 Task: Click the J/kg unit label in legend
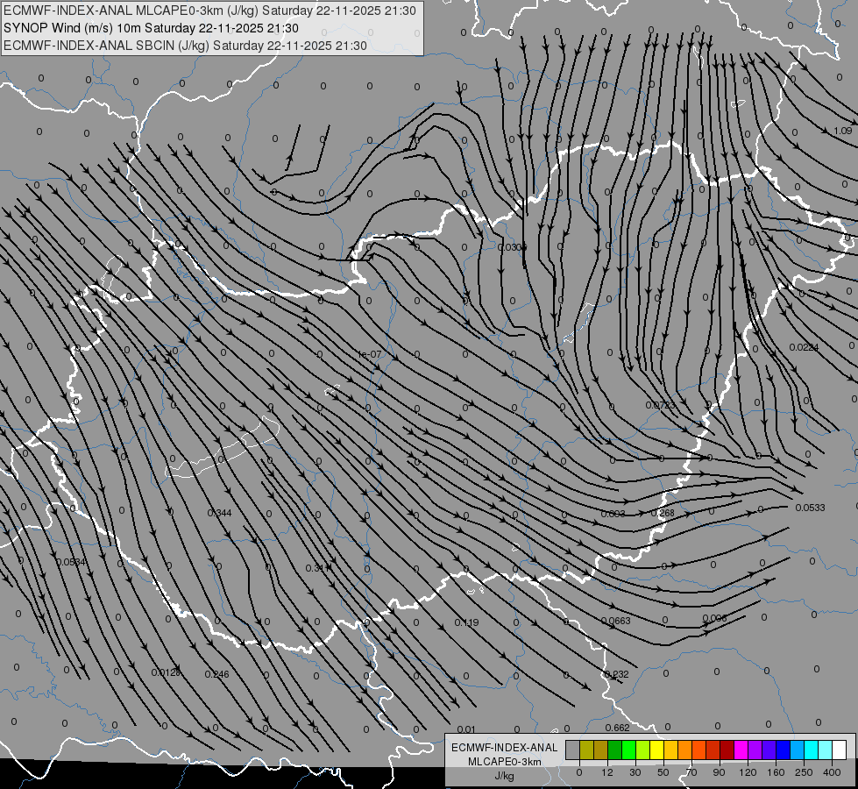click(504, 777)
